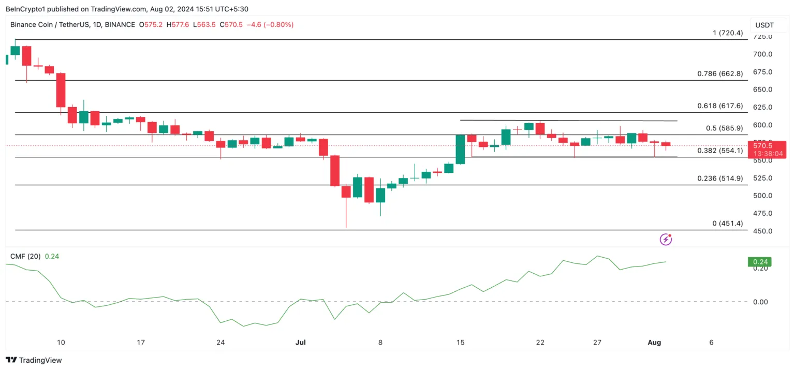Click the 700.0 price axis label
Image resolution: width=795 pixels, height=370 pixels.
[763, 54]
